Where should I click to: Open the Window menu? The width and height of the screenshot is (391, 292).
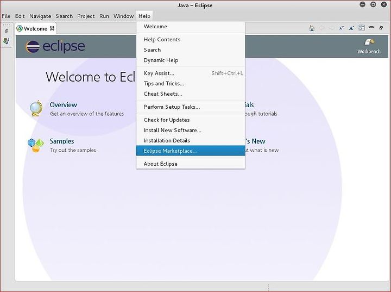click(x=123, y=16)
